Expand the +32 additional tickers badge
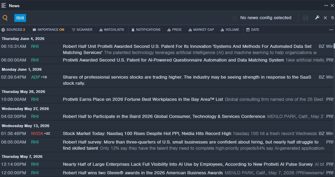 (x=47, y=134)
